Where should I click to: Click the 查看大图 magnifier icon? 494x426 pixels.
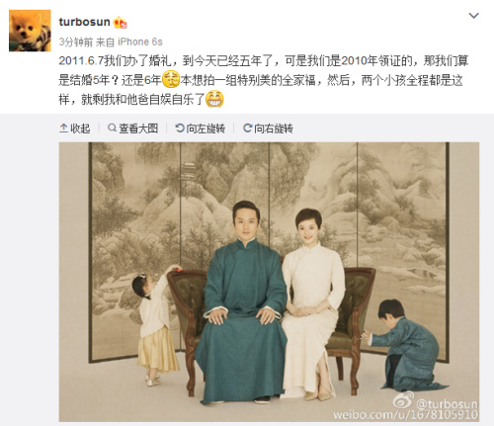112,128
